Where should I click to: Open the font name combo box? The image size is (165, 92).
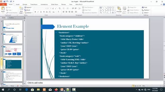[x=40, y=8]
